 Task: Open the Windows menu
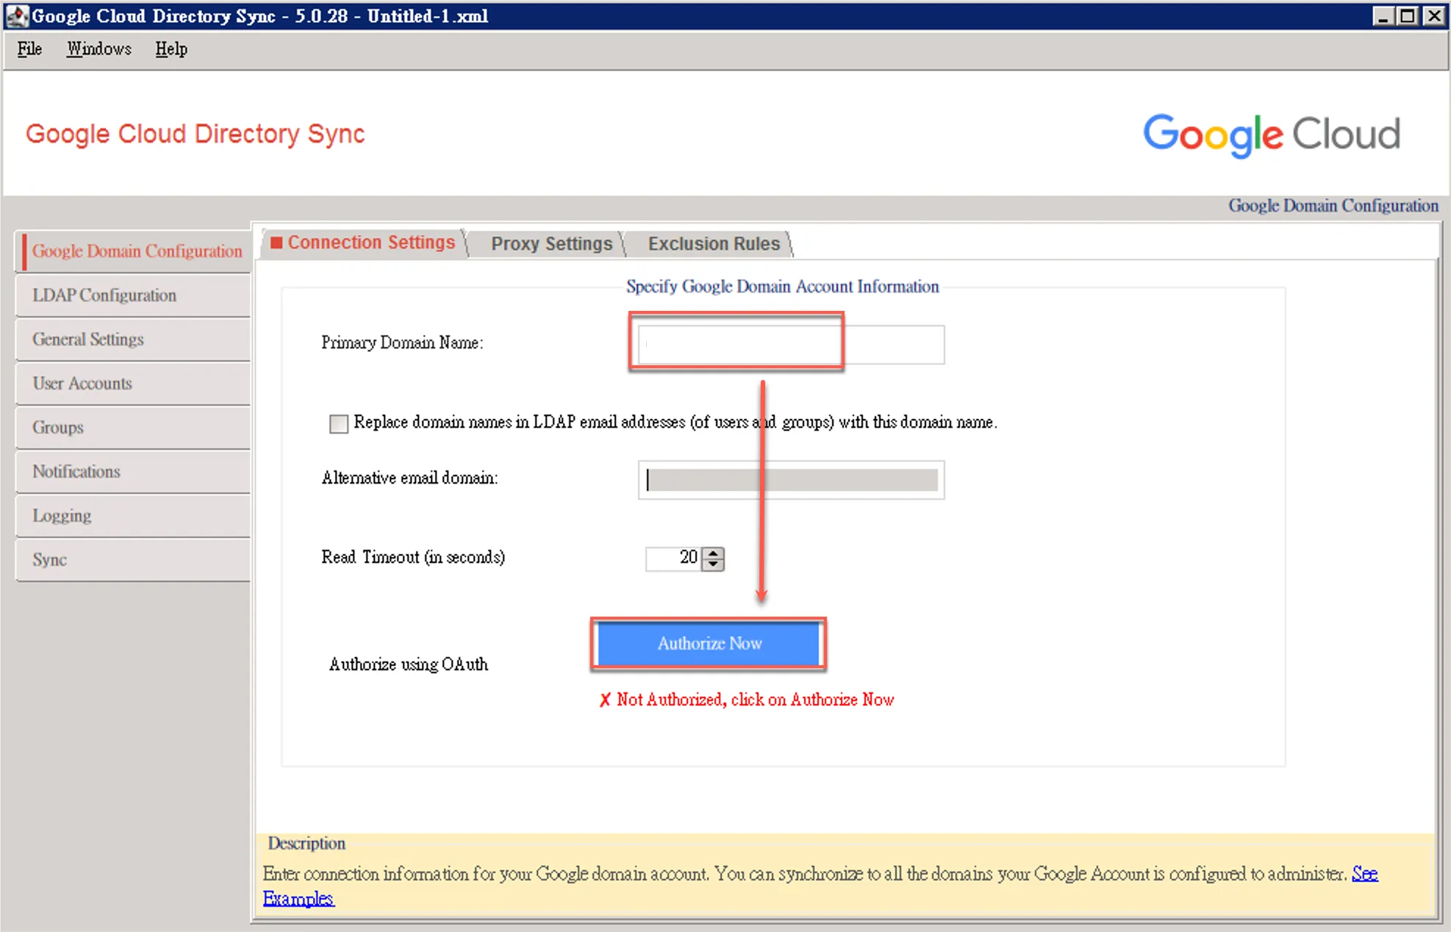coord(99,49)
